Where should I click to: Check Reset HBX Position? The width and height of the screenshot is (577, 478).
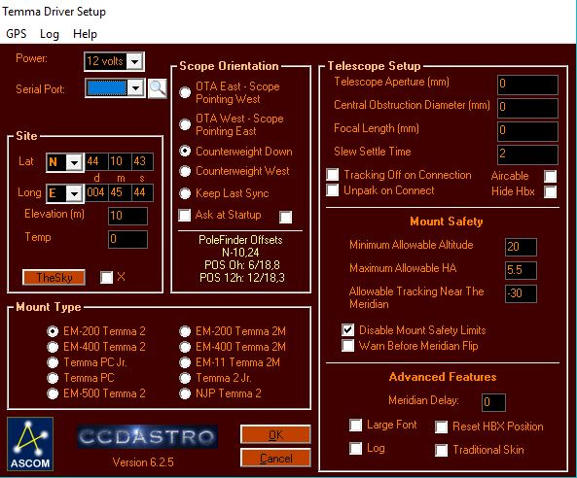441,427
